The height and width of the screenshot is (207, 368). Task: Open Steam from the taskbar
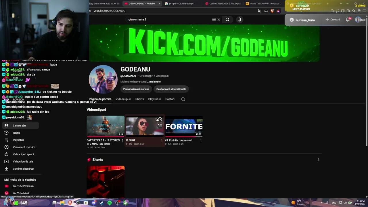[101, 203]
